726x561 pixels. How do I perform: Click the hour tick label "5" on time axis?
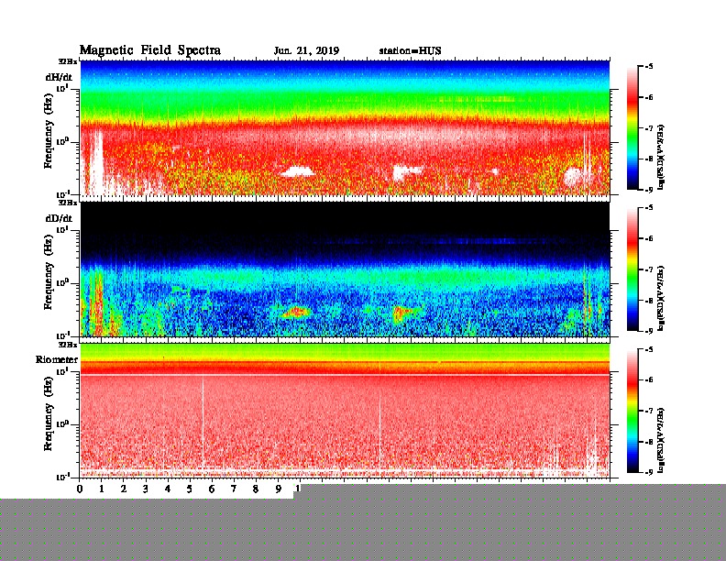click(190, 489)
